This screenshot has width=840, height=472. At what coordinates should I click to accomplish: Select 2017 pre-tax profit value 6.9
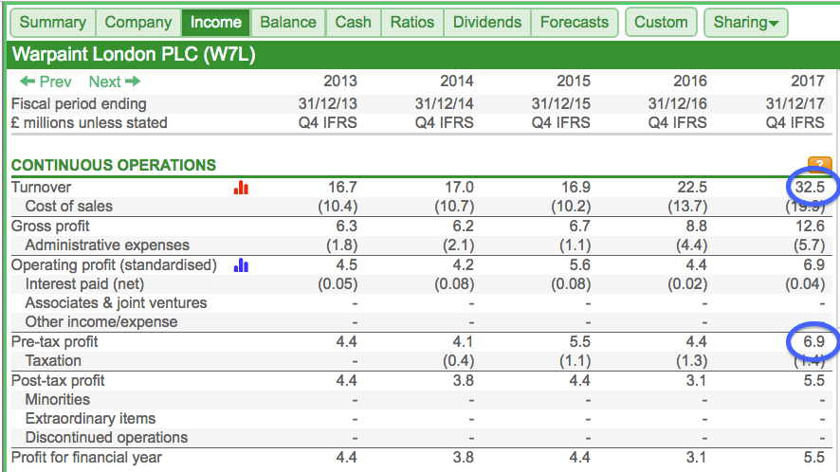[813, 341]
